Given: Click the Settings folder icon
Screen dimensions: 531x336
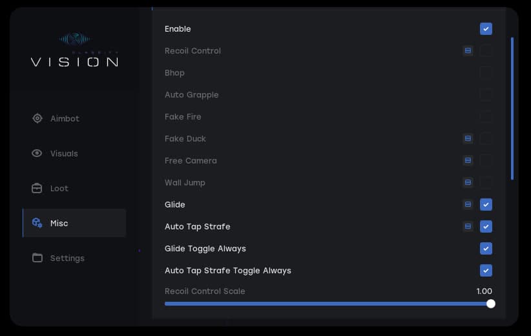Looking at the screenshot, I should (37, 258).
